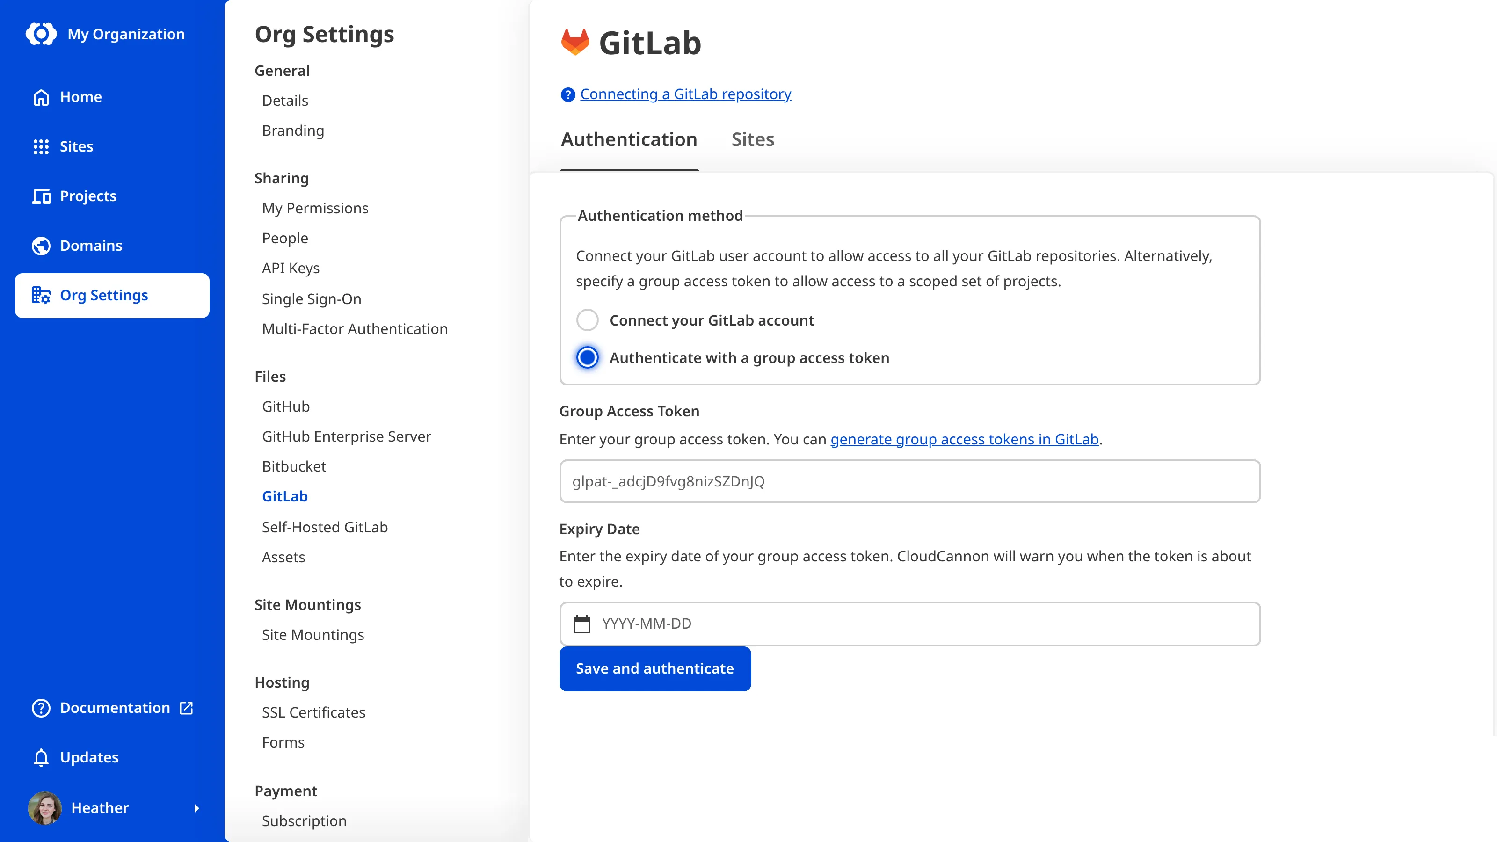Open Assets settings
Screen dimensions: 1497x842
click(x=283, y=557)
